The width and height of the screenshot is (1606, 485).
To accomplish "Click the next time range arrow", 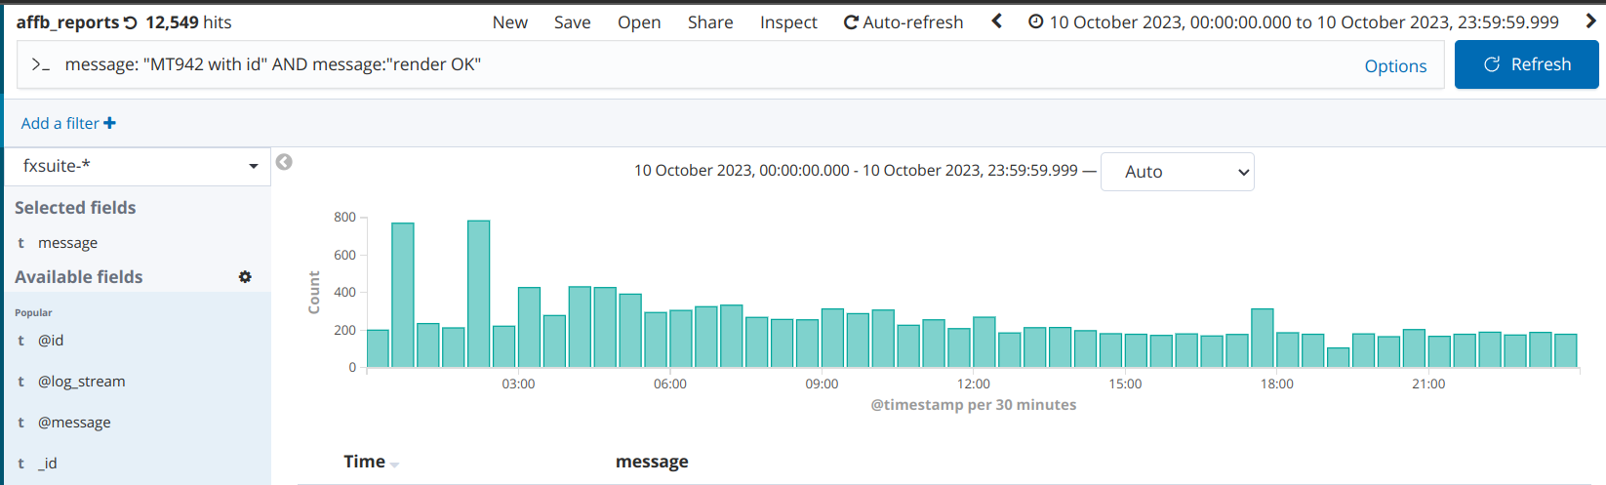I will tap(1590, 20).
